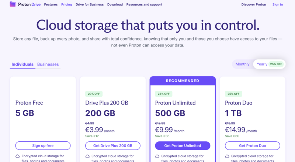The height and width of the screenshot is (162, 295).
Task: Click Get Drive Plus 200 GB button
Action: [x=113, y=146]
